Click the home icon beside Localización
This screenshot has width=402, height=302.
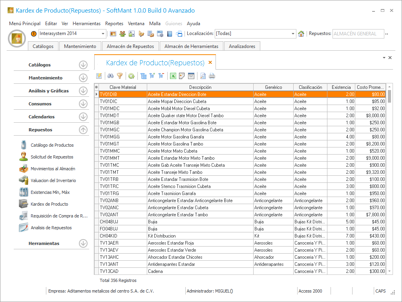pyautogui.click(x=301, y=34)
